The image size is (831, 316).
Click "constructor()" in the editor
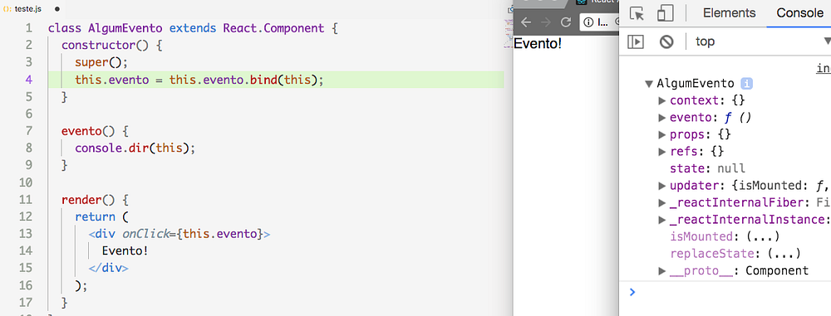[x=106, y=45]
